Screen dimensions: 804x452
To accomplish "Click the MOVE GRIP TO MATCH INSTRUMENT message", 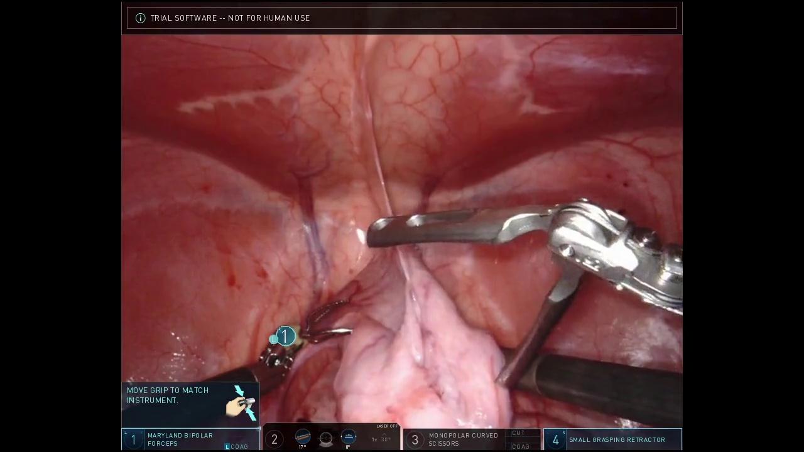I will [x=168, y=395].
